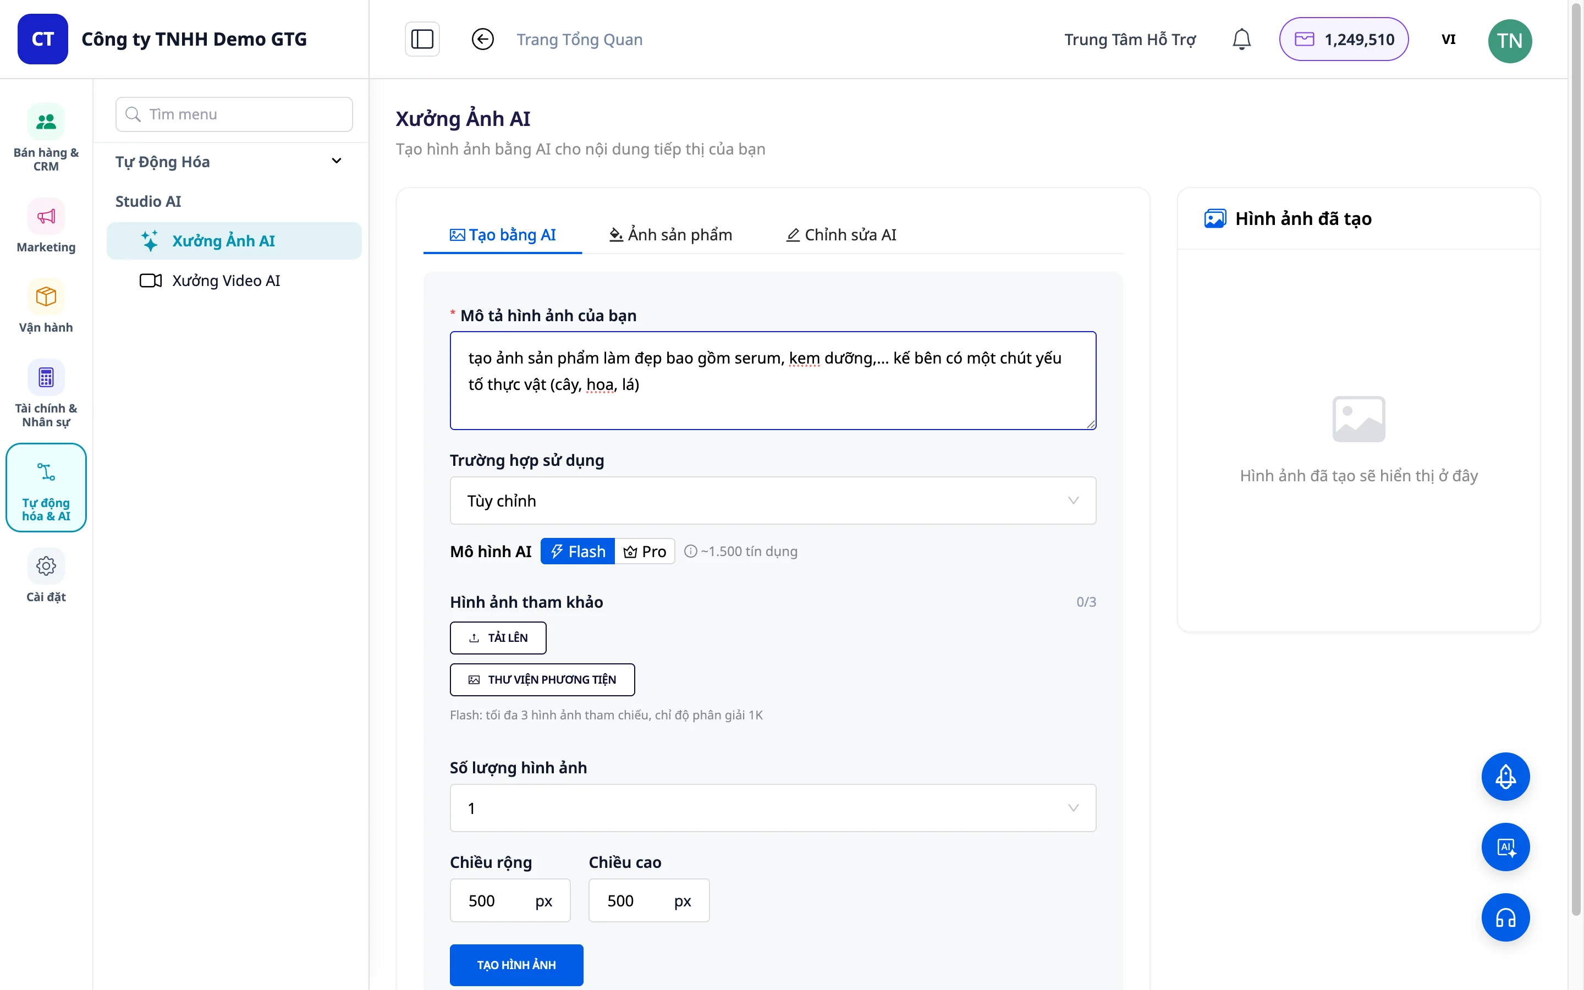Screen dimensions: 1584x990
Task: Open the floating AI assistant icon
Action: pos(1505,847)
